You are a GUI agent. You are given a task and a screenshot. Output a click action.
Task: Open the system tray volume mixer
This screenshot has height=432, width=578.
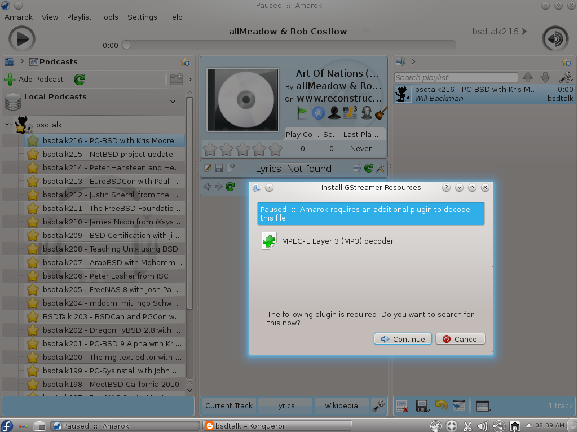tap(483, 426)
